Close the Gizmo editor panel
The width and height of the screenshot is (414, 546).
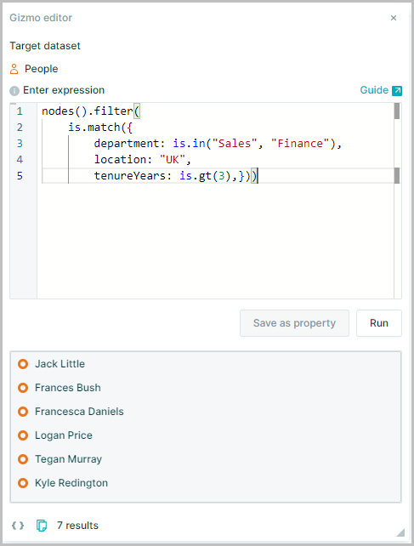coord(394,18)
